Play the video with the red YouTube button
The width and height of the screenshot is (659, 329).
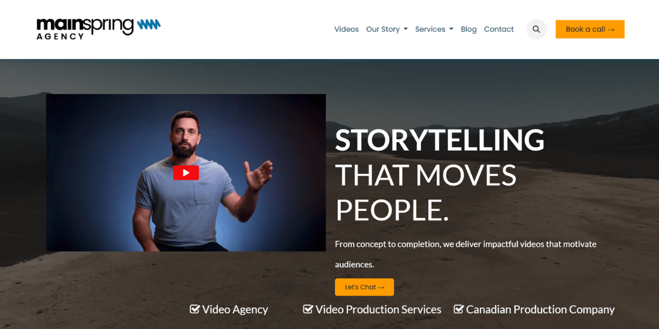[x=186, y=173]
